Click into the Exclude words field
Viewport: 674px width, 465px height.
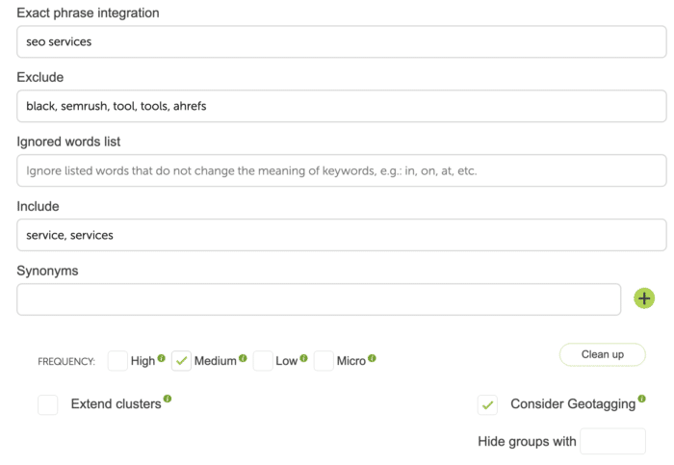[342, 106]
